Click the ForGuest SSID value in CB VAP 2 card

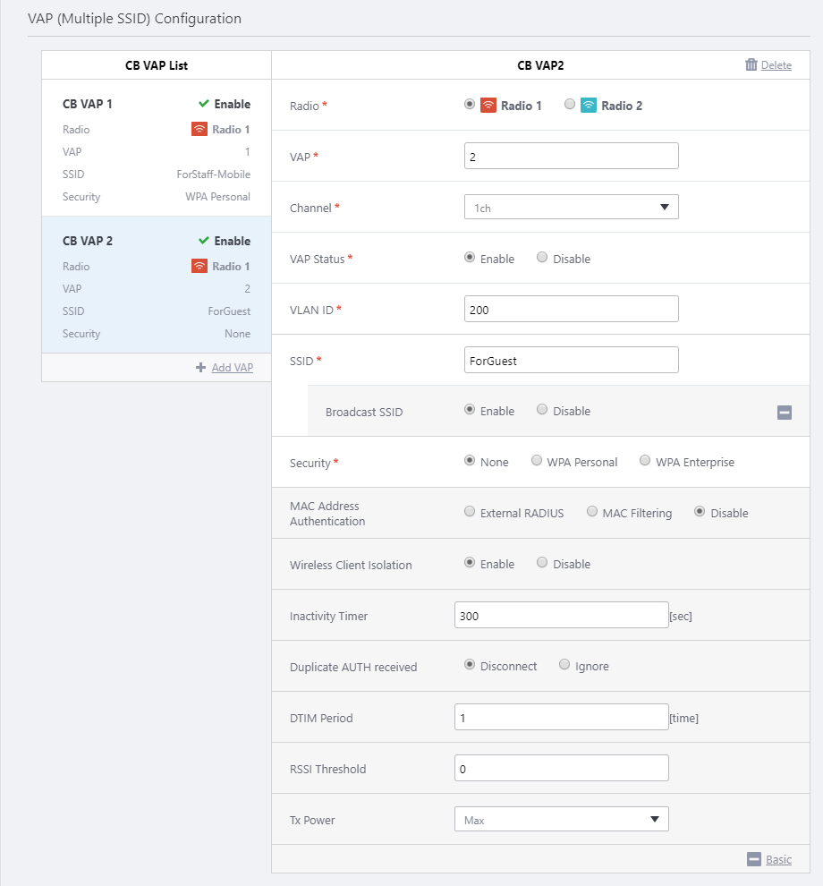tap(229, 311)
